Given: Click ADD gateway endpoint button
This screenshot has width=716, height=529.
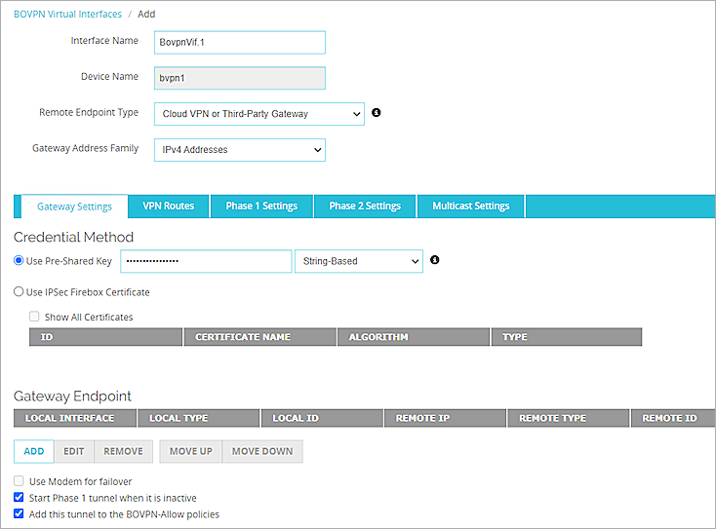Looking at the screenshot, I should 34,451.
